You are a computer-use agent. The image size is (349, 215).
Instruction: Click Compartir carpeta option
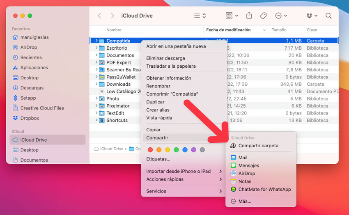tap(258, 146)
